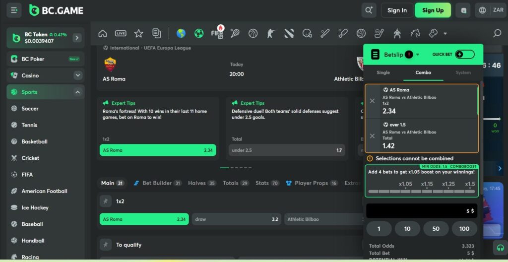Pin the To qualify market

(x=105, y=245)
